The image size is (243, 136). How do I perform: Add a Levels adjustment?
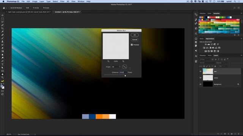(208, 45)
